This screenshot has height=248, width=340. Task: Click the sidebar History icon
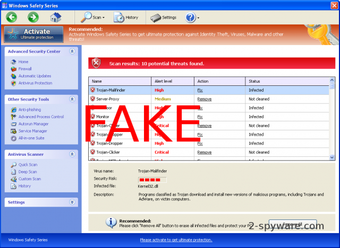click(13, 186)
